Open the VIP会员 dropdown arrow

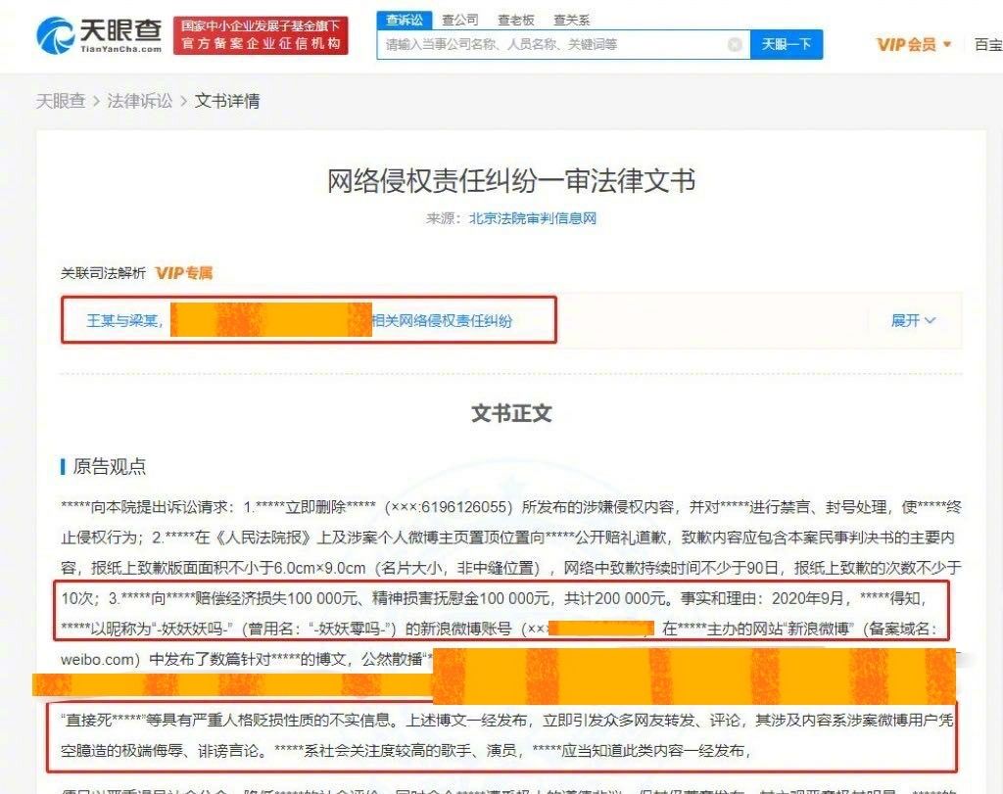pos(944,44)
